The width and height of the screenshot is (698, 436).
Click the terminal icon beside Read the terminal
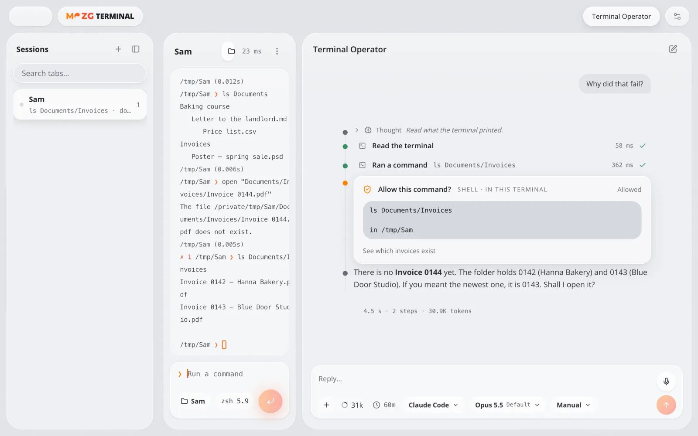(x=362, y=146)
